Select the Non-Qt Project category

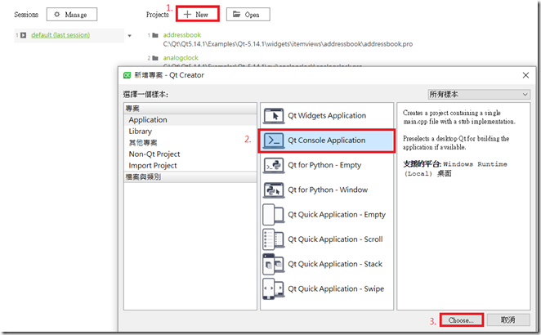click(x=190, y=154)
